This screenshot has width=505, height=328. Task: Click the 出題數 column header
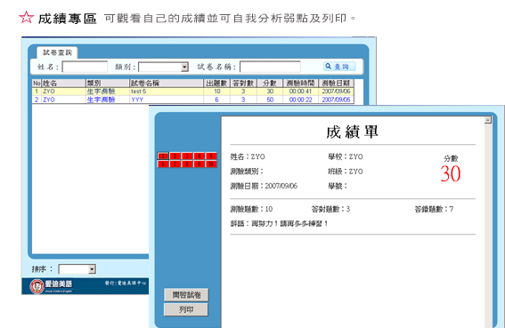click(216, 84)
